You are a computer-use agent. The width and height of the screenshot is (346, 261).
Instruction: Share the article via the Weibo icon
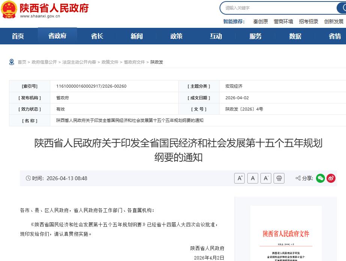(x=331, y=178)
